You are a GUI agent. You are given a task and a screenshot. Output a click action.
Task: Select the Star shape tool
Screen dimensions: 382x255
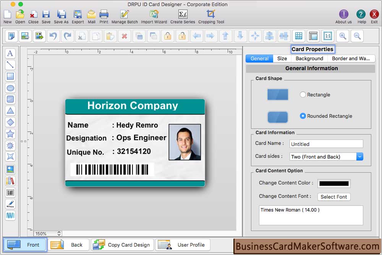click(10, 134)
